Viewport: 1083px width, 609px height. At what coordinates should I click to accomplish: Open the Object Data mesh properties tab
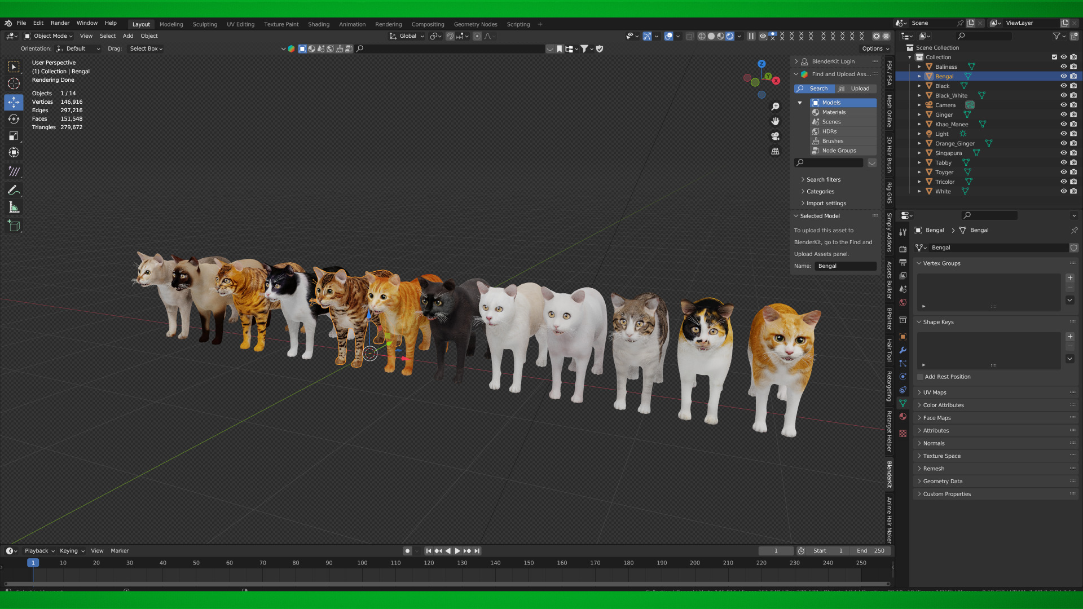(x=903, y=403)
